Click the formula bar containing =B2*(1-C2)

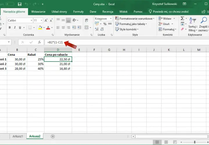pyautogui.click(x=127, y=42)
